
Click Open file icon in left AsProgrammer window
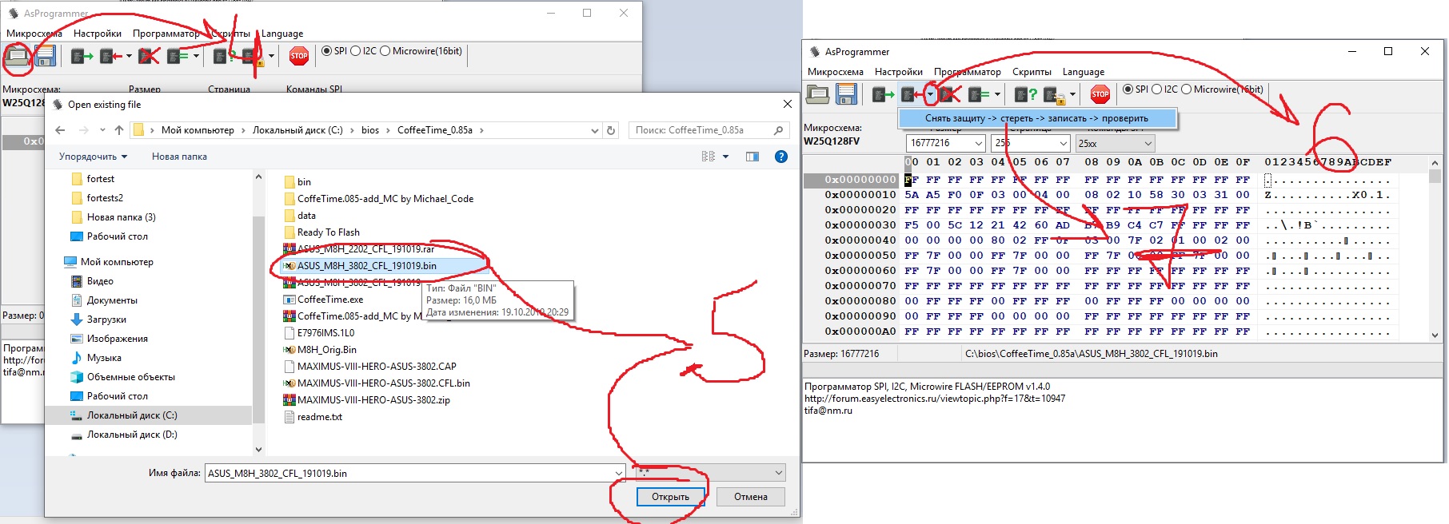coord(16,55)
